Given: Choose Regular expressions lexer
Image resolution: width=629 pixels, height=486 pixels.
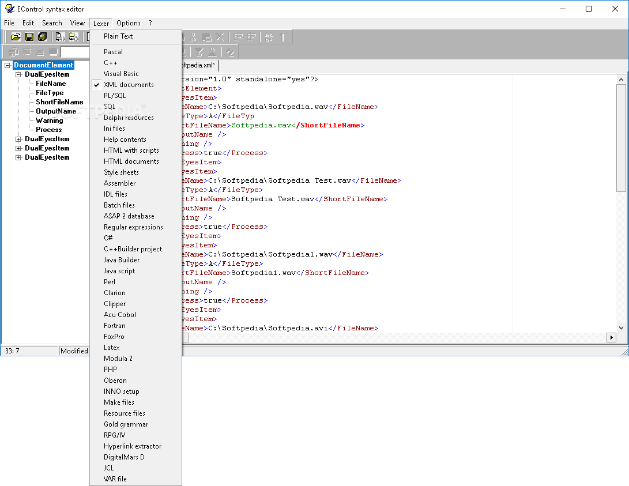Looking at the screenshot, I should tap(135, 227).
